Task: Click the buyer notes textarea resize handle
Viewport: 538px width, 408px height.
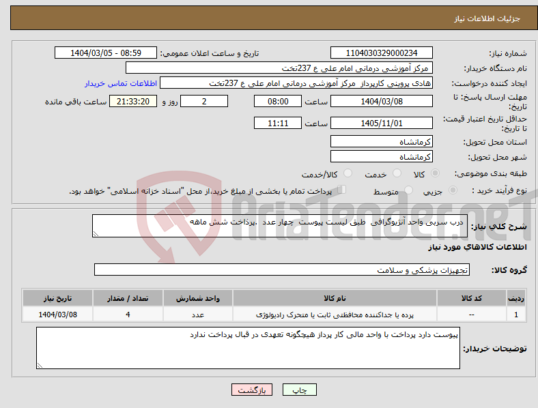Action: tap(40, 366)
